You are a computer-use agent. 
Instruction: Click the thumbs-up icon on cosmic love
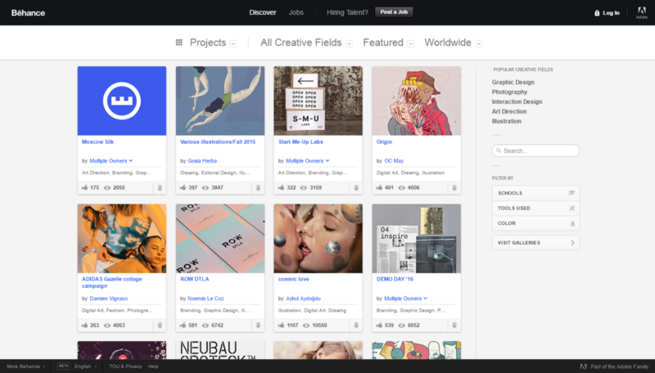pyautogui.click(x=281, y=325)
